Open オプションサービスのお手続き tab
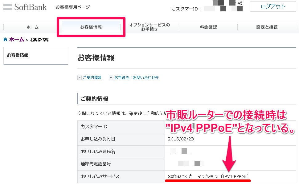Screen dimensions: 299x185 pyautogui.click(x=149, y=27)
